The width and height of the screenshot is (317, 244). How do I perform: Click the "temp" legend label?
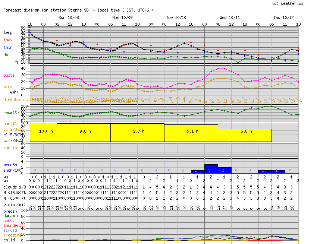point(8,32)
